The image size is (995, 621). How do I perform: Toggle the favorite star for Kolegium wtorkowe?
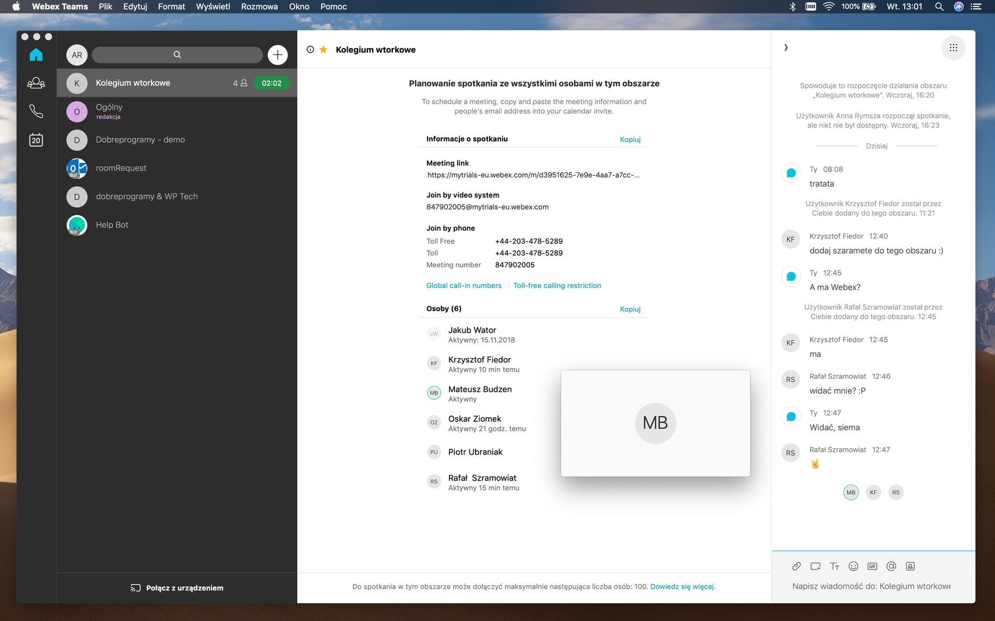[323, 50]
